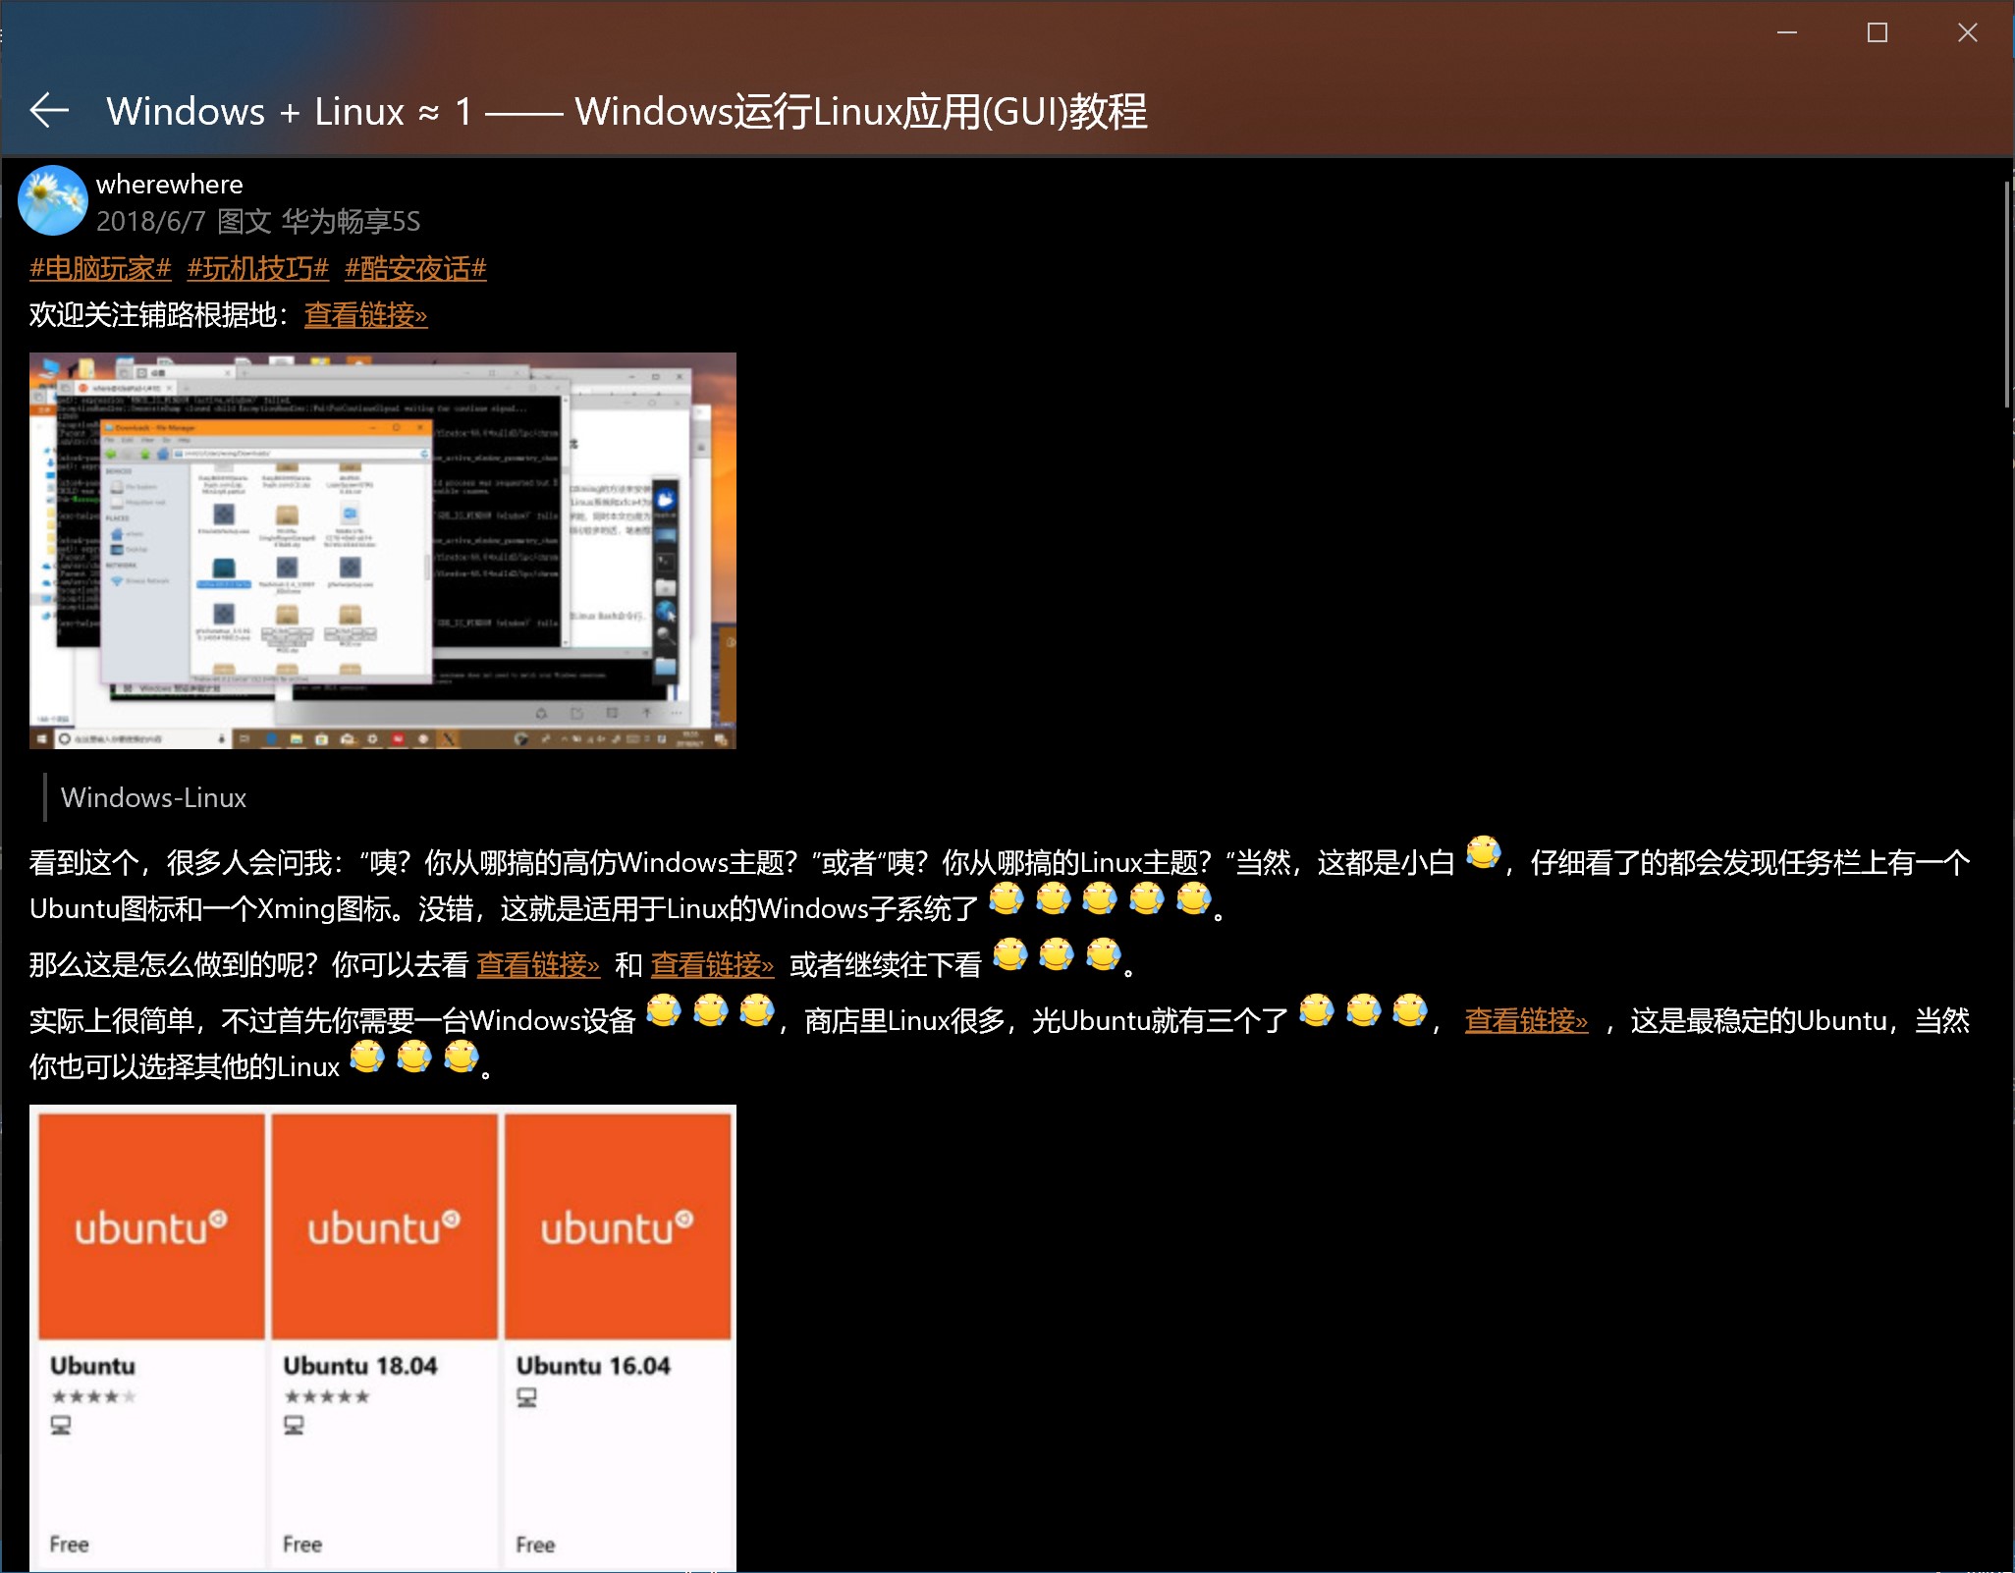The width and height of the screenshot is (2015, 1573).
Task: Maximize the window
Action: click(x=1878, y=32)
